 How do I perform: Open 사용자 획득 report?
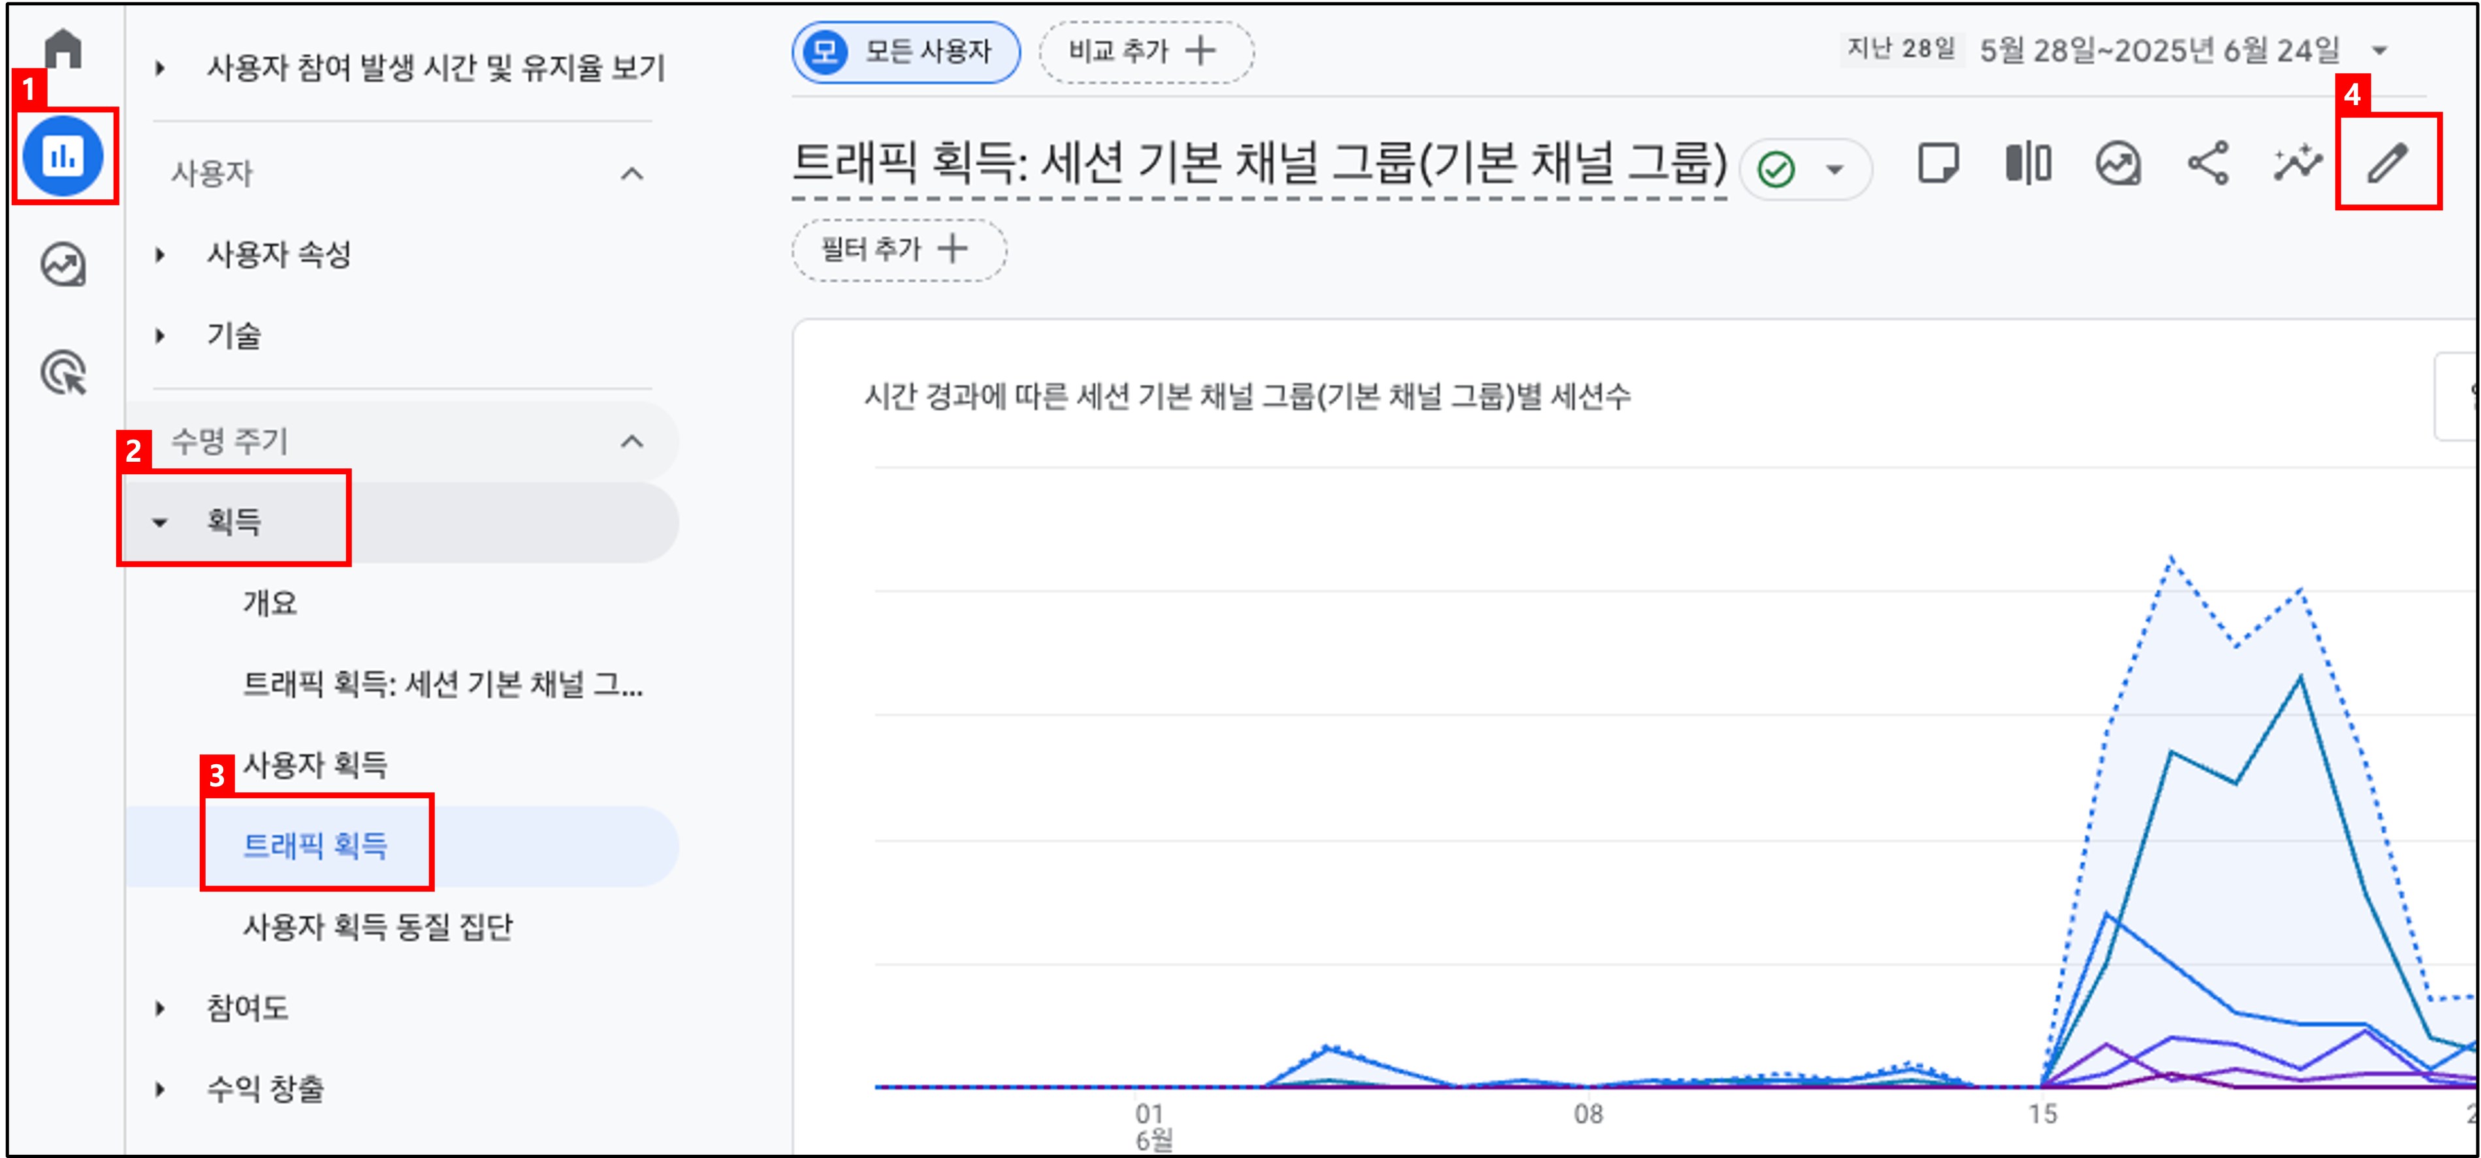tap(315, 765)
